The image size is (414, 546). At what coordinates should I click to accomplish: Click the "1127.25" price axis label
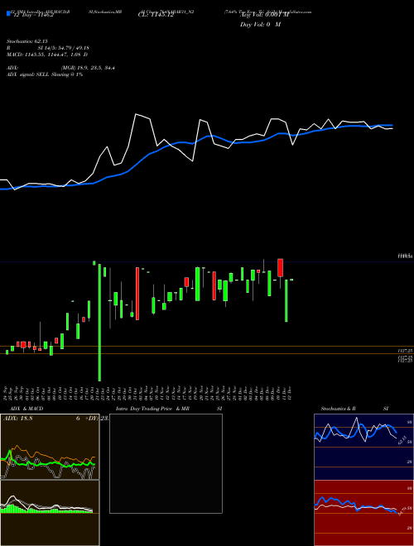click(405, 350)
